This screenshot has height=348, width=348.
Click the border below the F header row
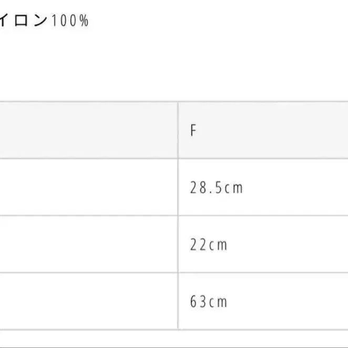point(174,159)
